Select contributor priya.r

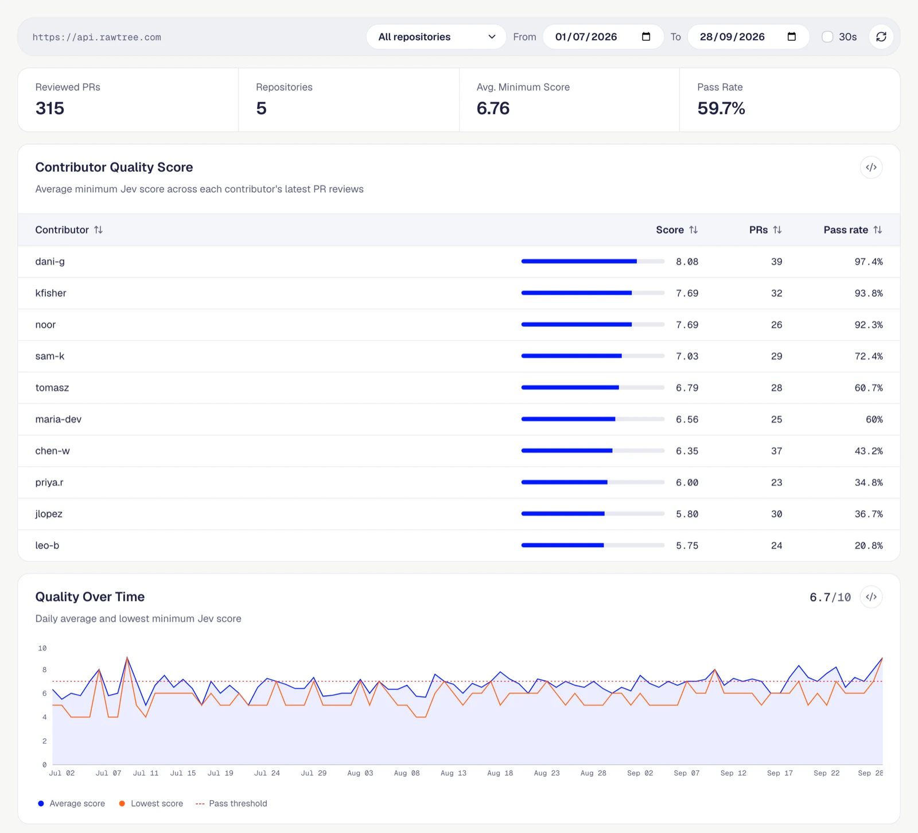pos(49,483)
